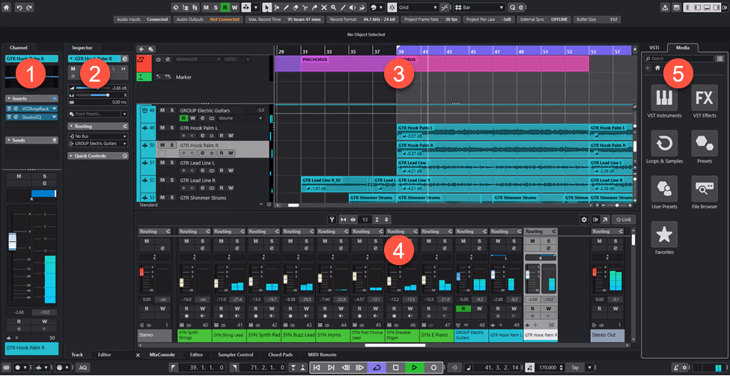Viewport: 730px width, 376px height.
Task: Click the green Play transport button
Action: click(414, 368)
